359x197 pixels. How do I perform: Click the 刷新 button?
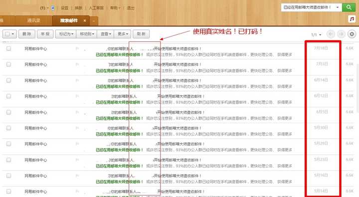coord(141,34)
